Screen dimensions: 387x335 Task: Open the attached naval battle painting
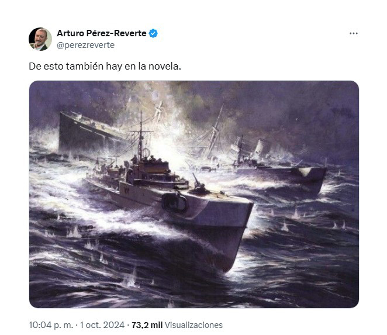(x=194, y=194)
